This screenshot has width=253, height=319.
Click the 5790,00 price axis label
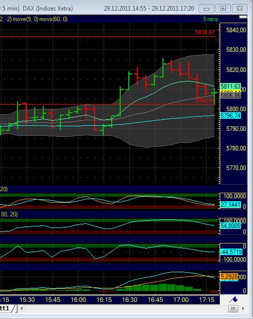coord(236,129)
